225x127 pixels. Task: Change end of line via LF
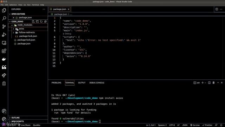(178, 125)
